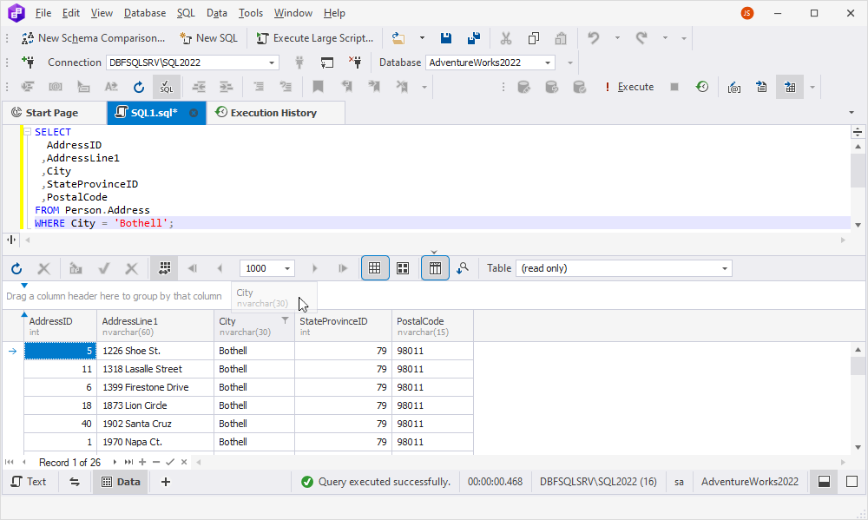Open New Schema Comparison
Image resolution: width=868 pixels, height=520 pixels.
point(93,38)
